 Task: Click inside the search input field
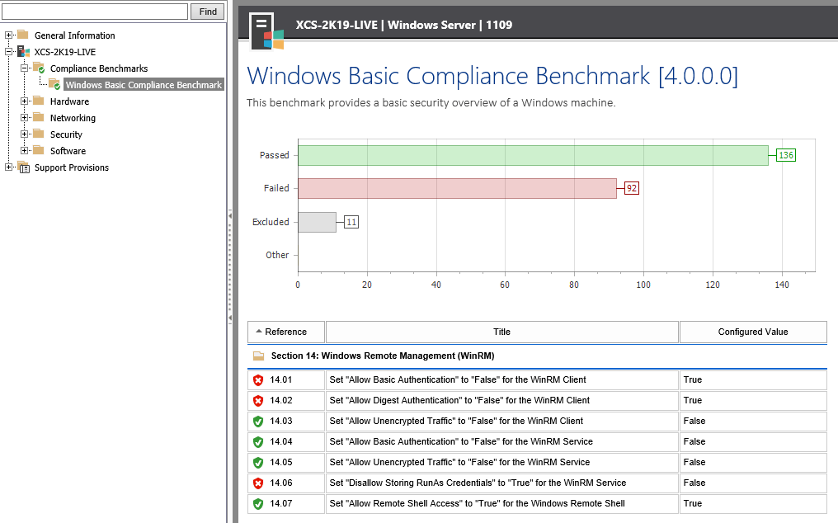95,11
